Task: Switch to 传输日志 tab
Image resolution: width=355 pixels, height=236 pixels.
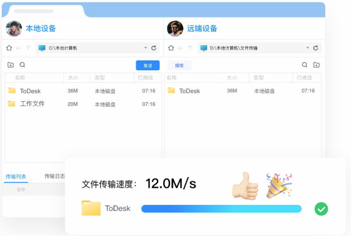Action: click(54, 176)
